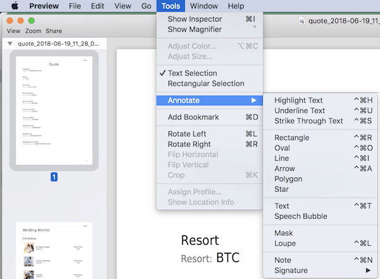Switch to Rectangular Selection
Screen dimensions: 380x279
click(x=210, y=84)
